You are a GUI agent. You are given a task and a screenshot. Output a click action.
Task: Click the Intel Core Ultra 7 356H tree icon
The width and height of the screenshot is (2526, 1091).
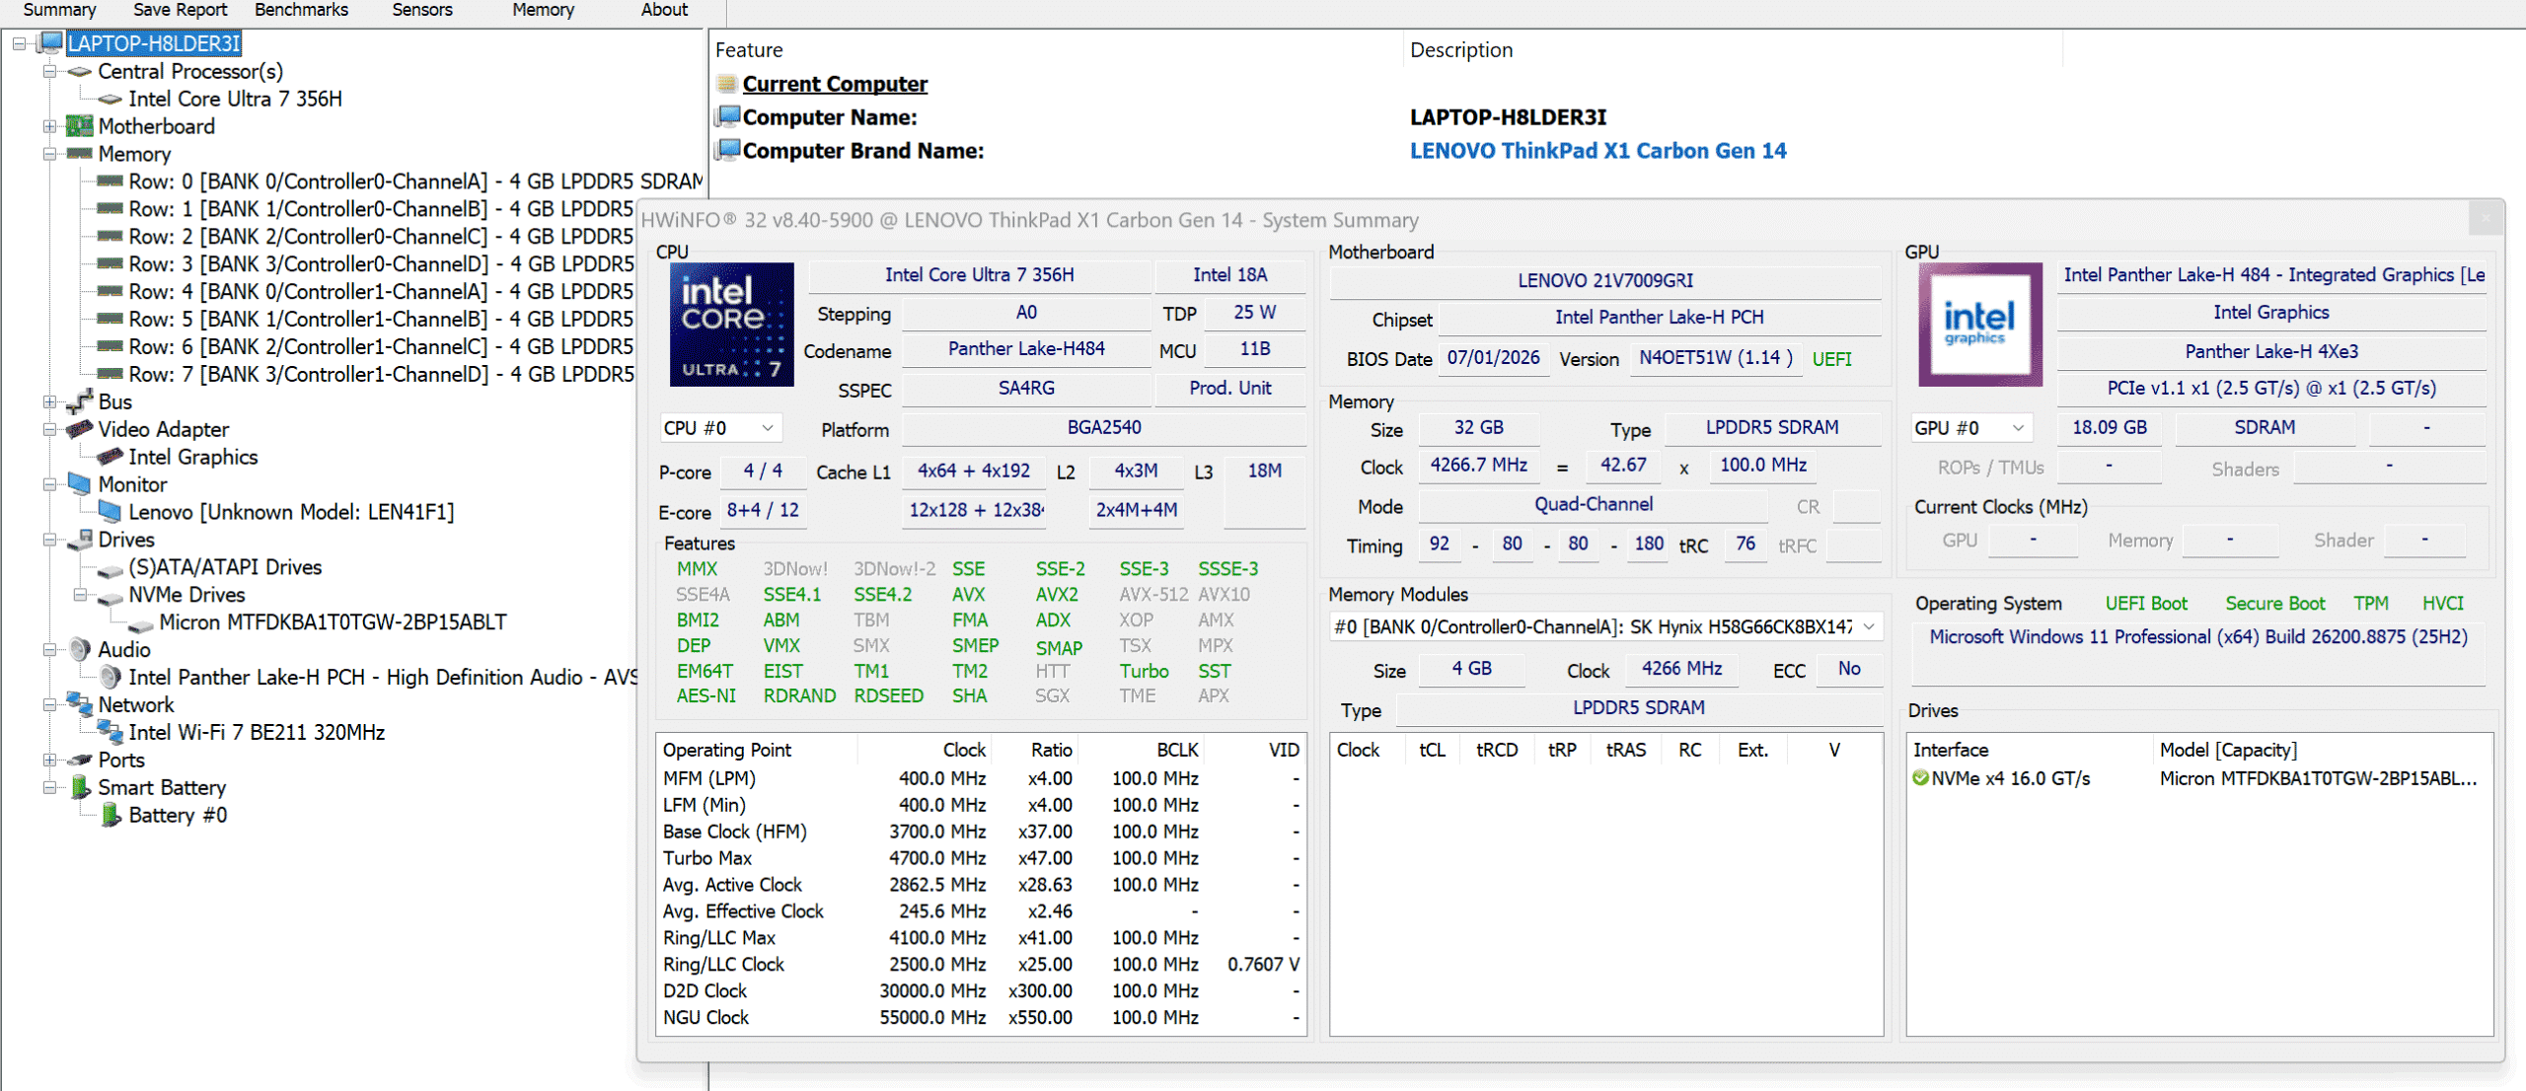click(x=111, y=100)
